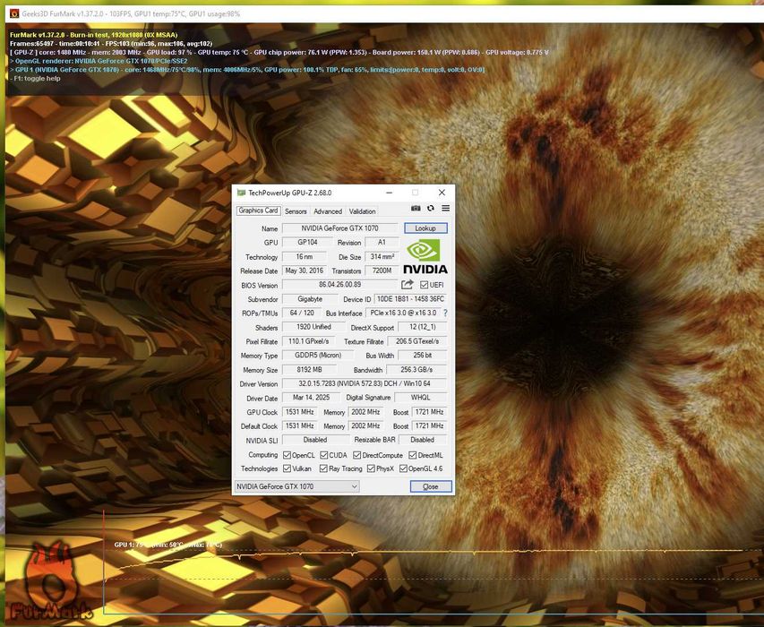Open the GPU selection dropdown
This screenshot has height=627, width=764.
[x=296, y=486]
